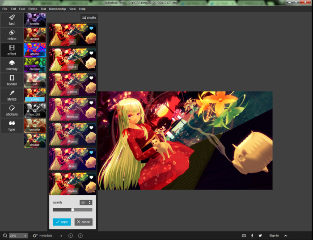
Task: Select the fast tool with rocket icon
Action: click(x=12, y=20)
